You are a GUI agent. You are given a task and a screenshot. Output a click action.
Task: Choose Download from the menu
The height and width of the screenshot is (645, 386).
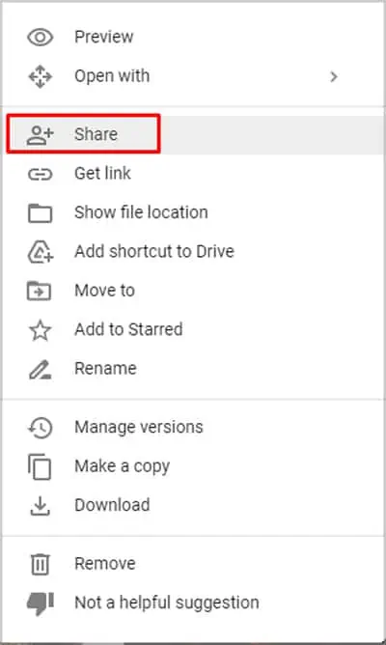193,506
